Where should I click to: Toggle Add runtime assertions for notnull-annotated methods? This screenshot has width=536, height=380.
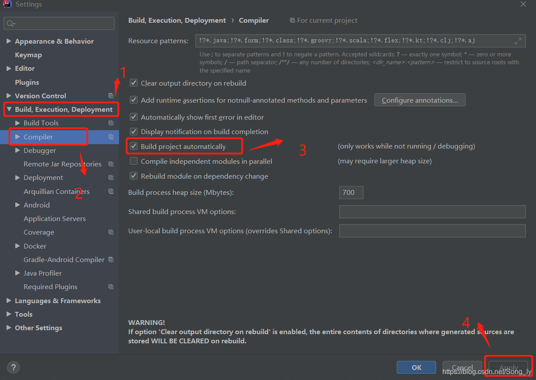pos(133,100)
